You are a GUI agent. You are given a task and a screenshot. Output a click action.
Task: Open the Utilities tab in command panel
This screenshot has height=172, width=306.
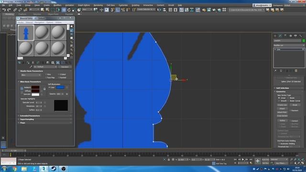[301, 36]
